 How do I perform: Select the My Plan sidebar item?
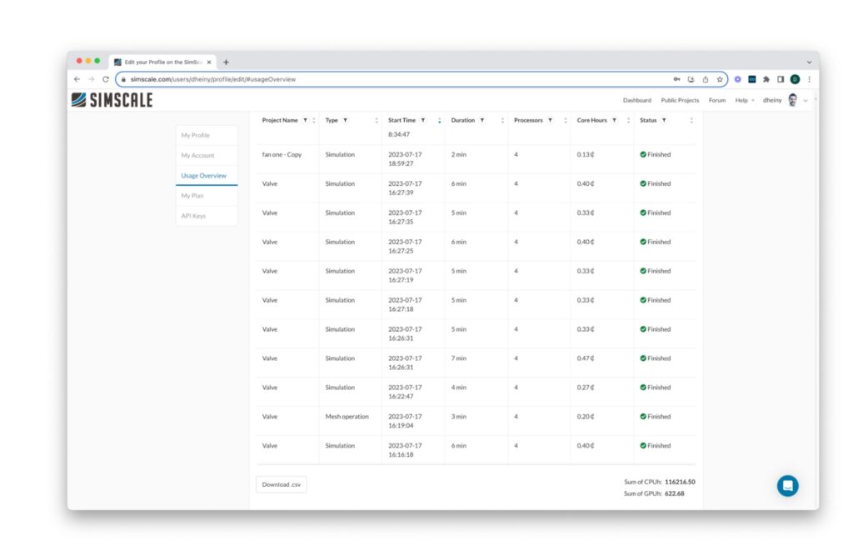coord(192,195)
